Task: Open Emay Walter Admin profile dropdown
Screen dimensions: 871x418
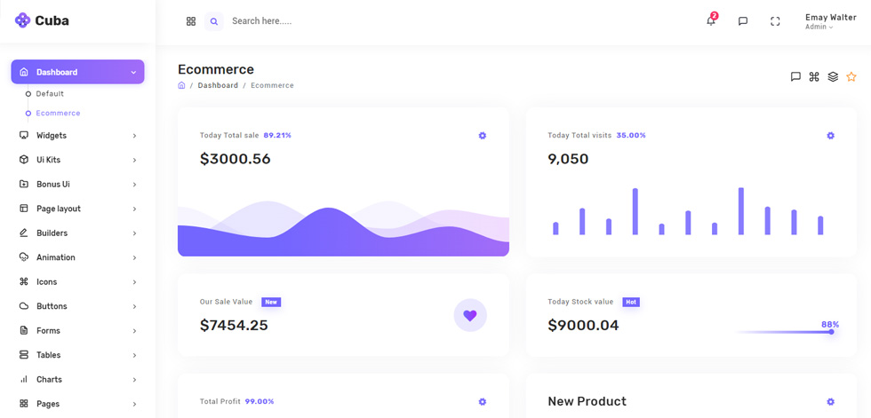Action: (x=830, y=21)
